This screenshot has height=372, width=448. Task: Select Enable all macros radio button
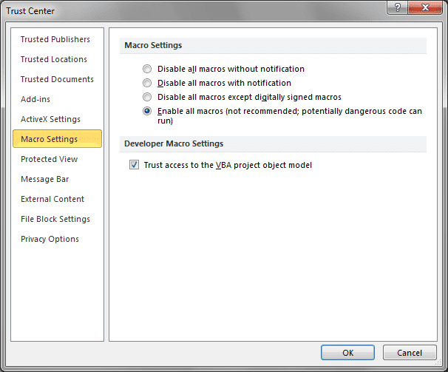(x=147, y=111)
